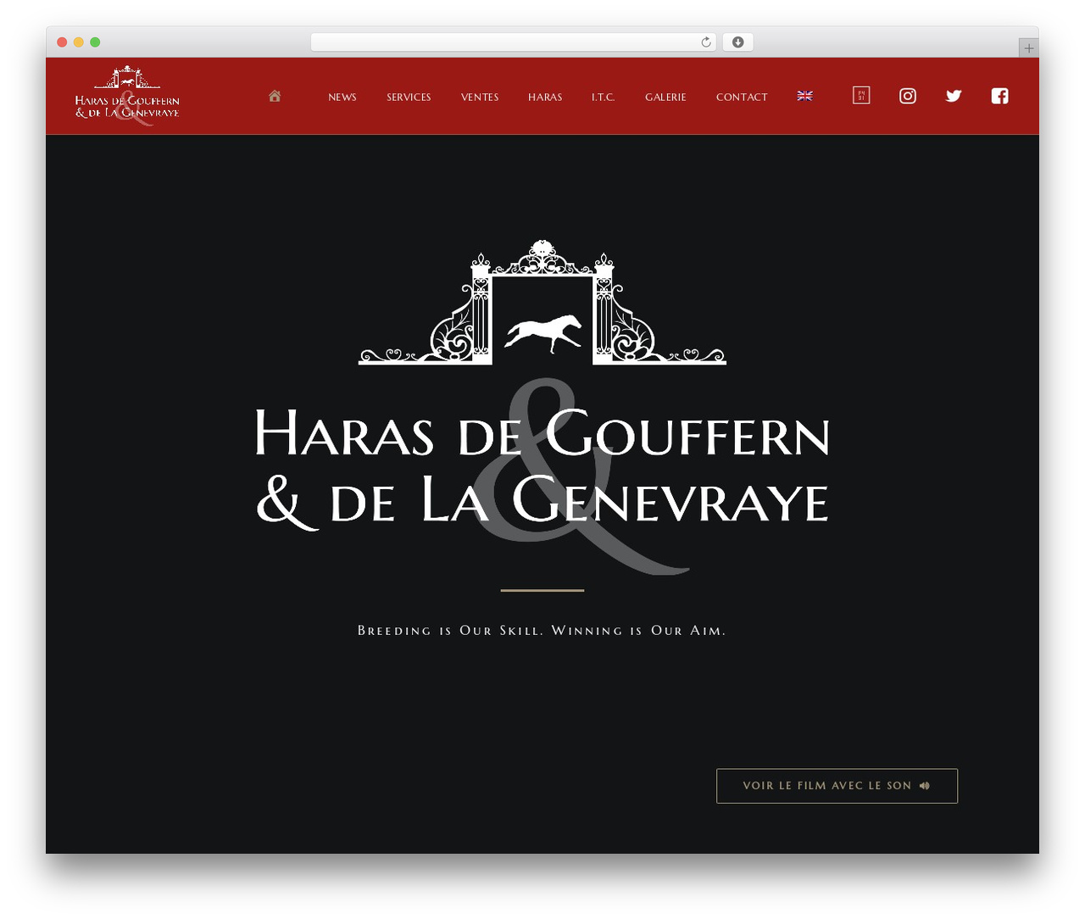Click the browser download arrow icon

tap(738, 42)
